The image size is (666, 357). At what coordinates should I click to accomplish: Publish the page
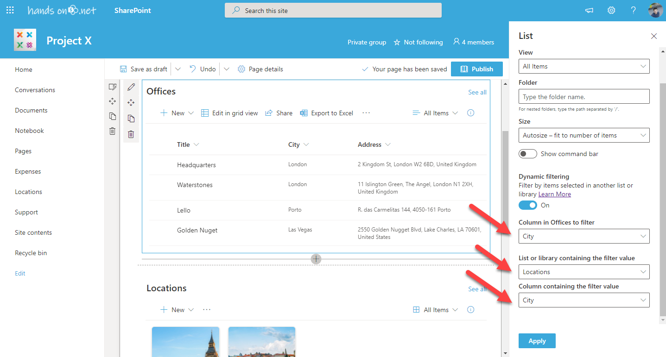click(x=476, y=69)
